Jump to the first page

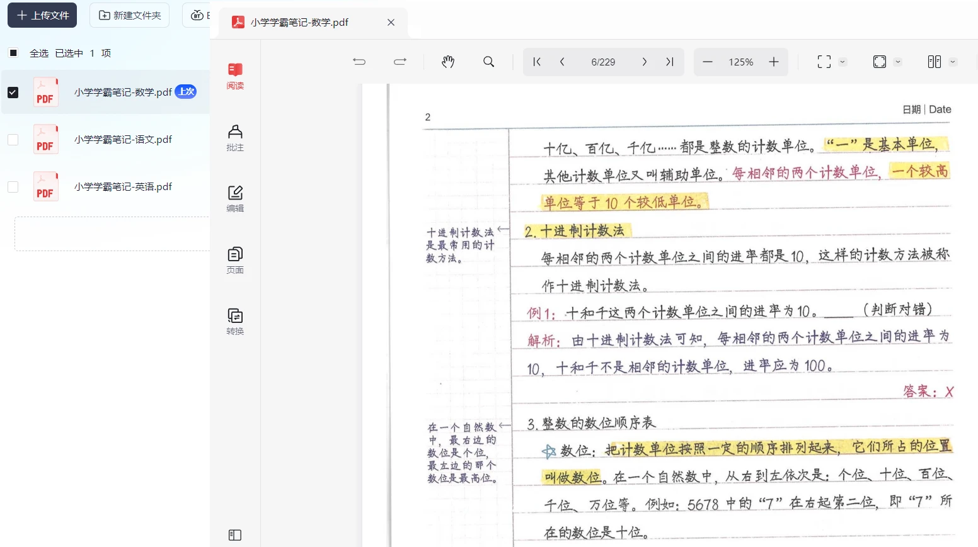point(537,62)
